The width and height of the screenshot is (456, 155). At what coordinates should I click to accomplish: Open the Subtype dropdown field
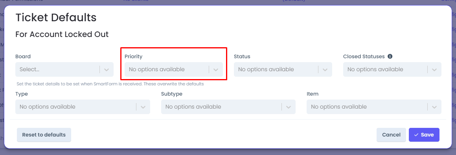tap(228, 107)
